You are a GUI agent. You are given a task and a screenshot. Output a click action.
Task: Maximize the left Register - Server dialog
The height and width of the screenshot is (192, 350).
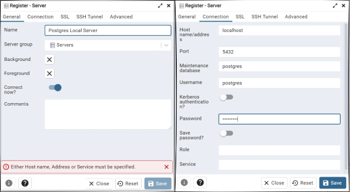tap(160, 6)
